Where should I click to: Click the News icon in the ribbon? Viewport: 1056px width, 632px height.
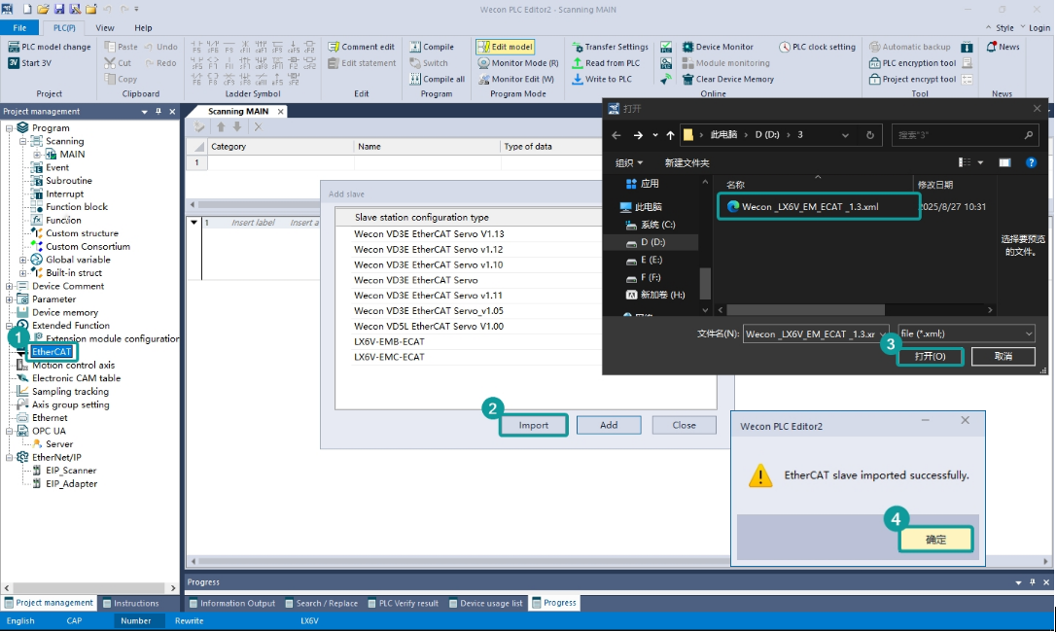point(992,48)
